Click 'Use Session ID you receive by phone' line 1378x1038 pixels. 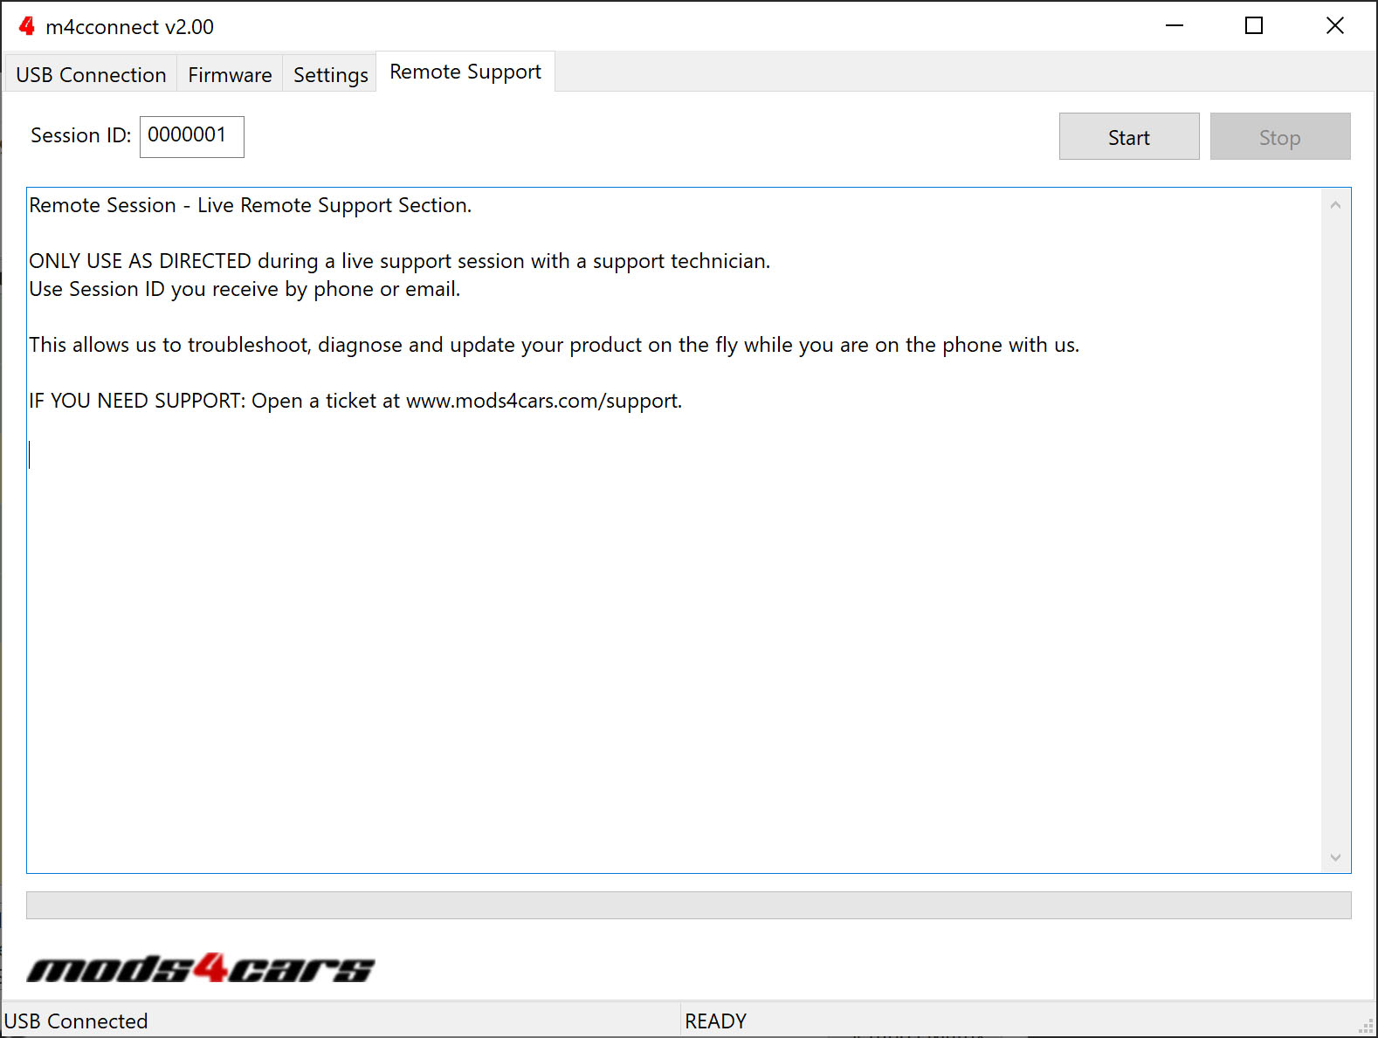[x=245, y=289]
